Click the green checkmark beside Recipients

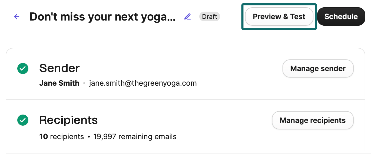point(23,120)
